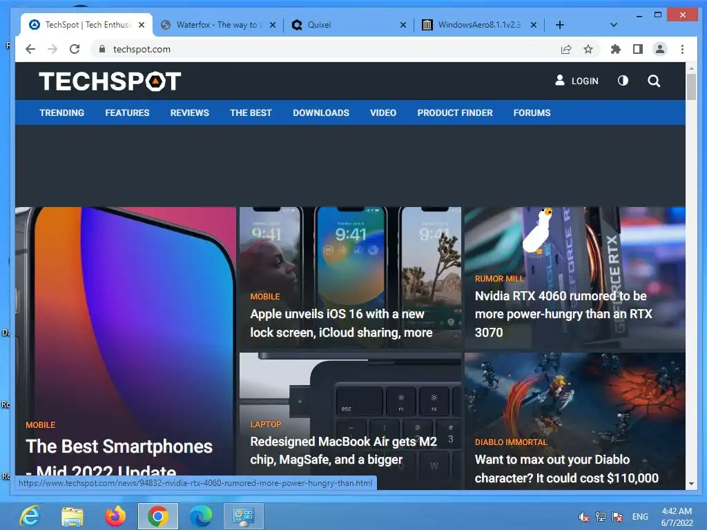Toggle the dark/light theme icon

623,81
